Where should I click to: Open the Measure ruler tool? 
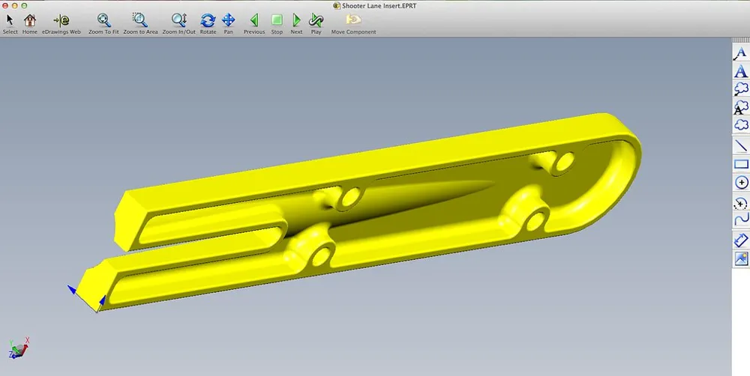click(x=741, y=240)
